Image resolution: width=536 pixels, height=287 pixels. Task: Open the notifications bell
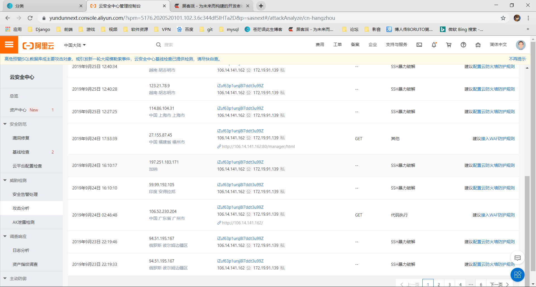(x=434, y=45)
